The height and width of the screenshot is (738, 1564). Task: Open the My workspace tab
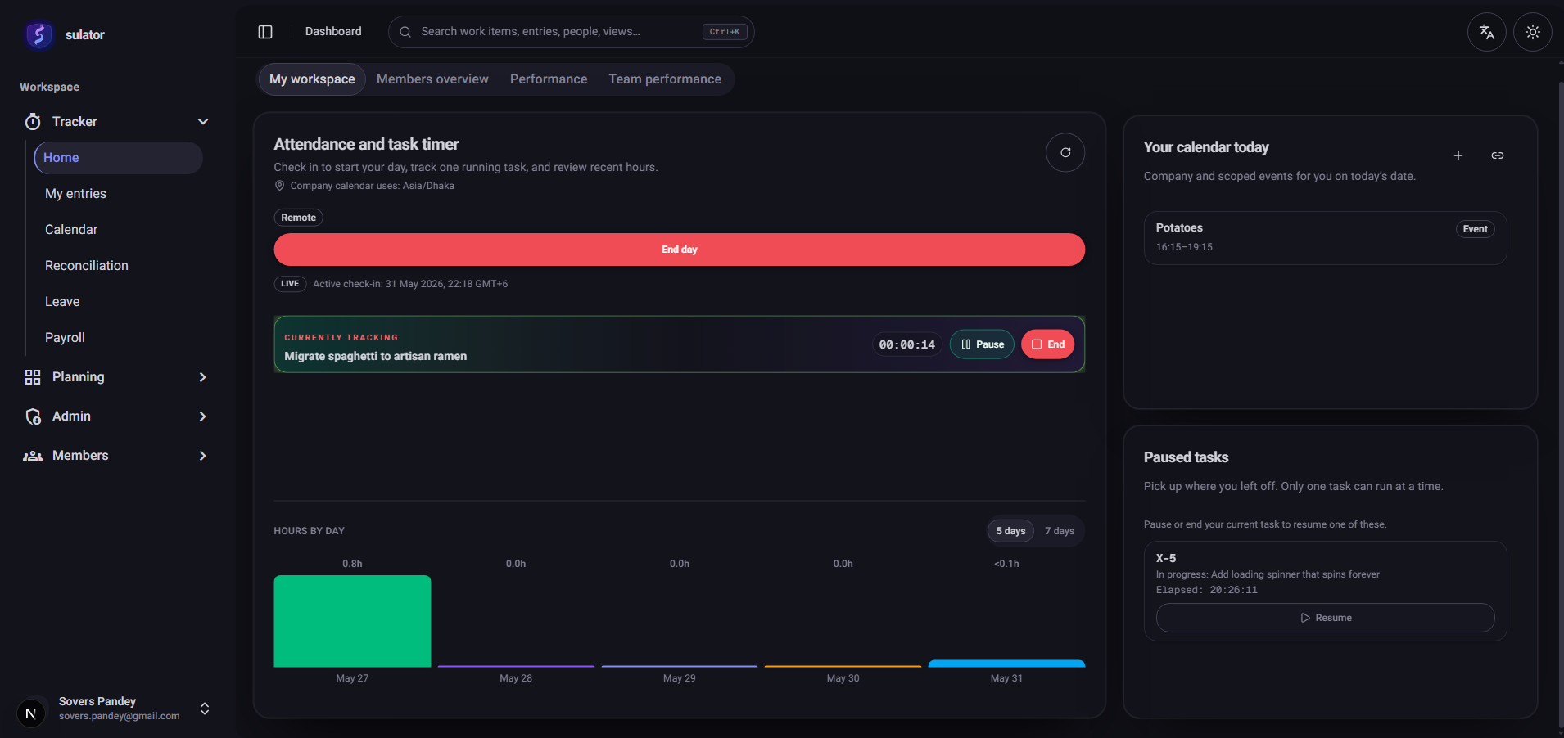point(312,79)
